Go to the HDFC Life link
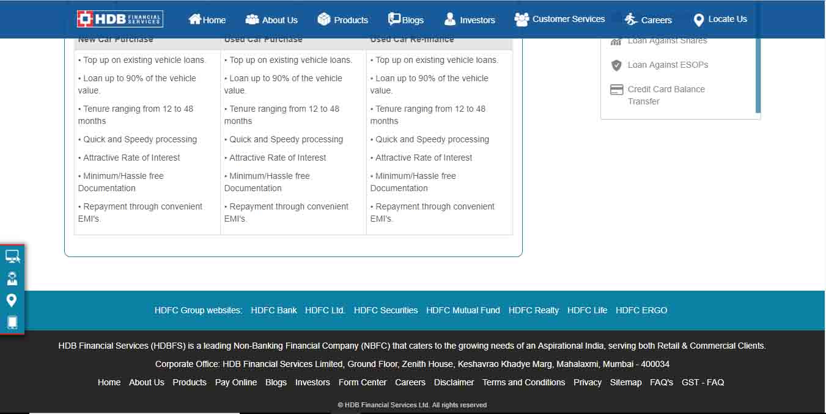 click(588, 310)
